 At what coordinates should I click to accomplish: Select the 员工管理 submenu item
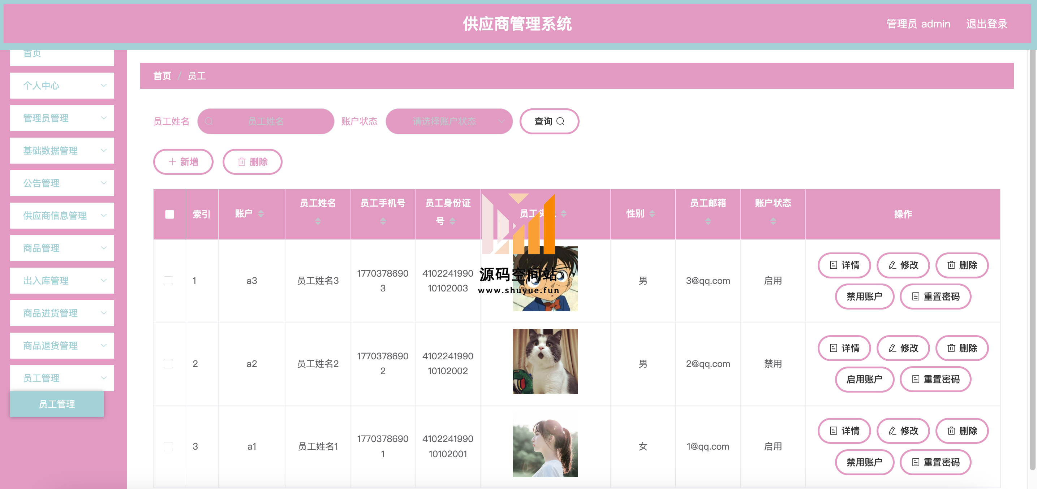(x=57, y=404)
